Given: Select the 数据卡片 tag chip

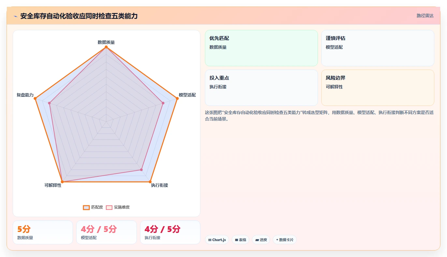Looking at the screenshot, I should (285, 240).
